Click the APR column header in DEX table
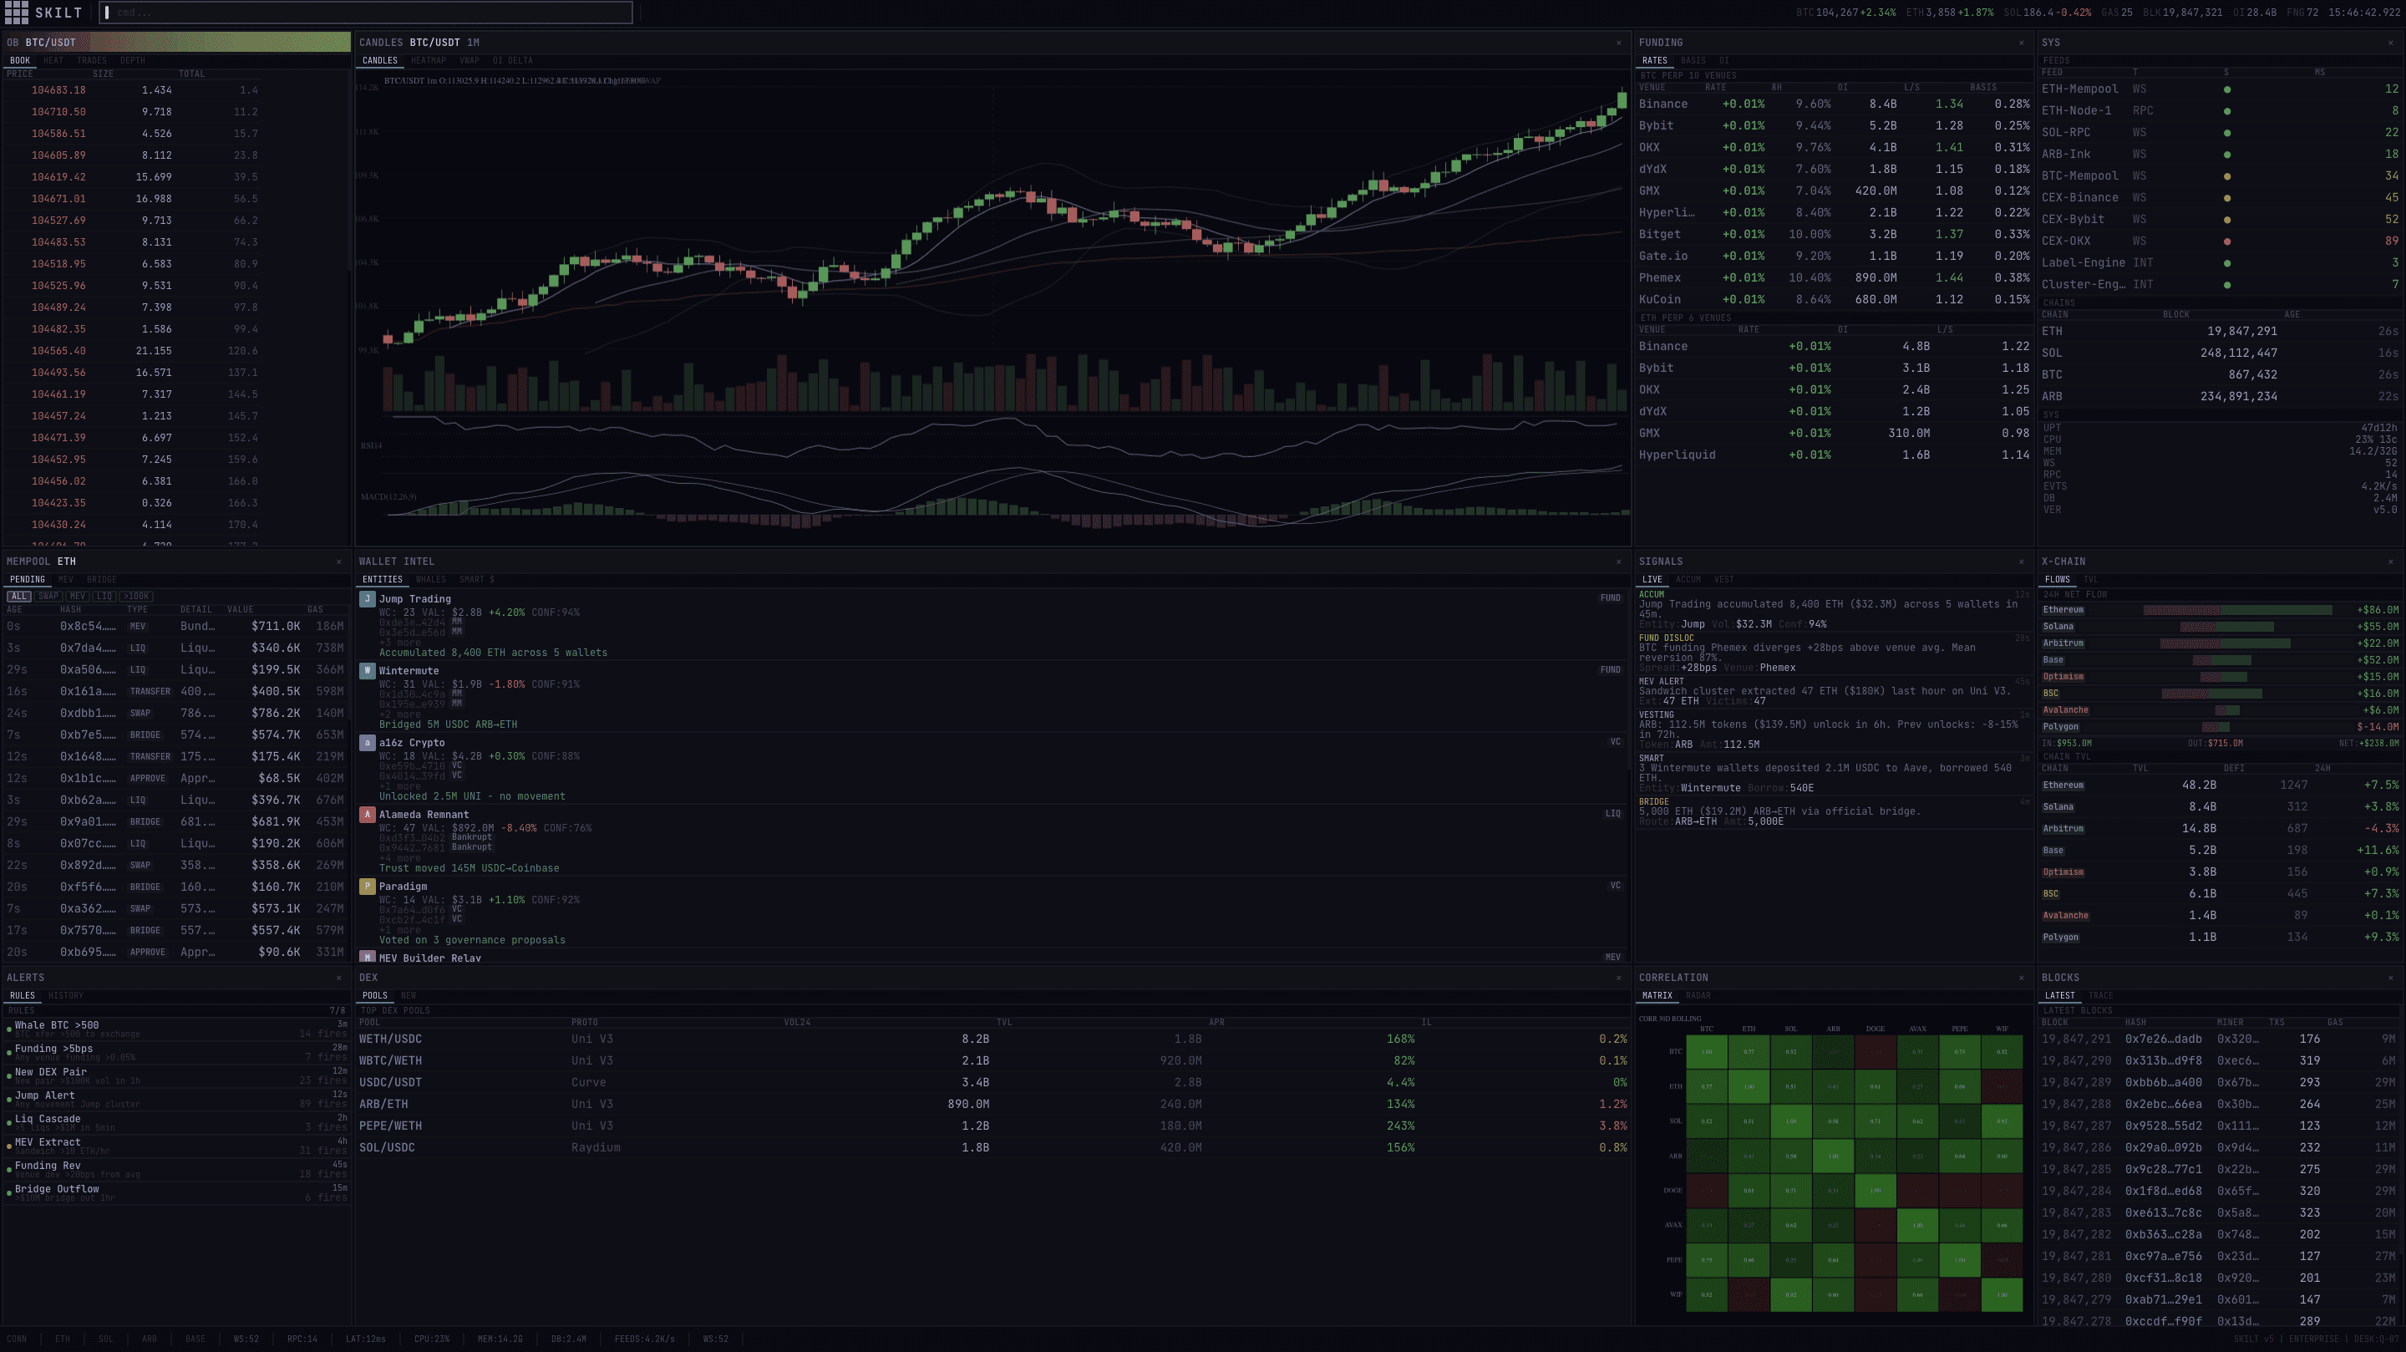This screenshot has height=1352, width=2406. point(1216,1022)
